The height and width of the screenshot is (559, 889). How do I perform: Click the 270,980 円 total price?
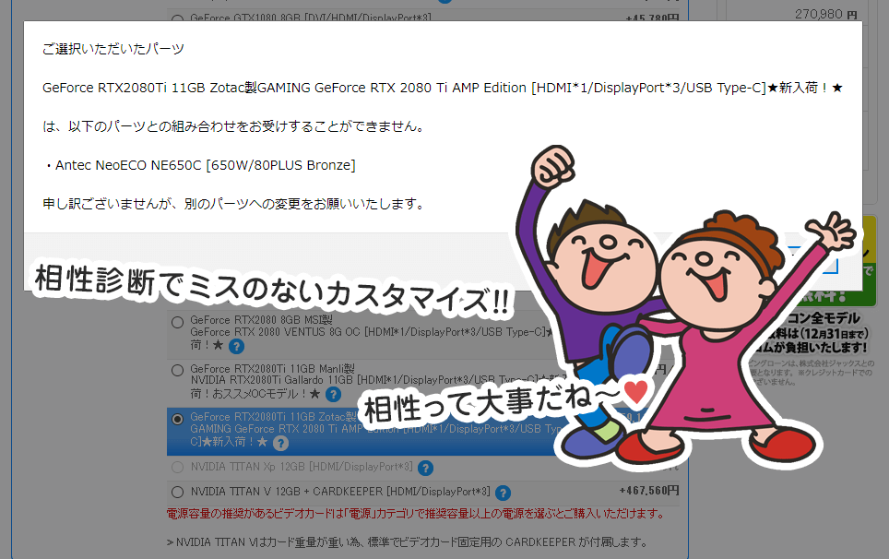827,14
